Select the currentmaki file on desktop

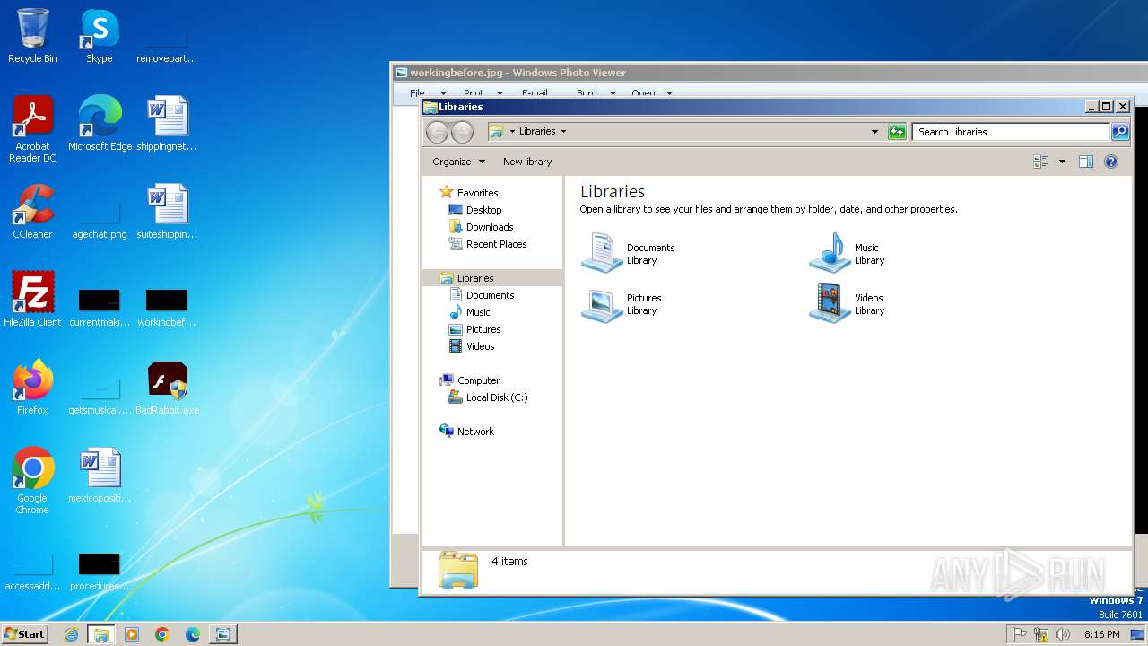[100, 307]
